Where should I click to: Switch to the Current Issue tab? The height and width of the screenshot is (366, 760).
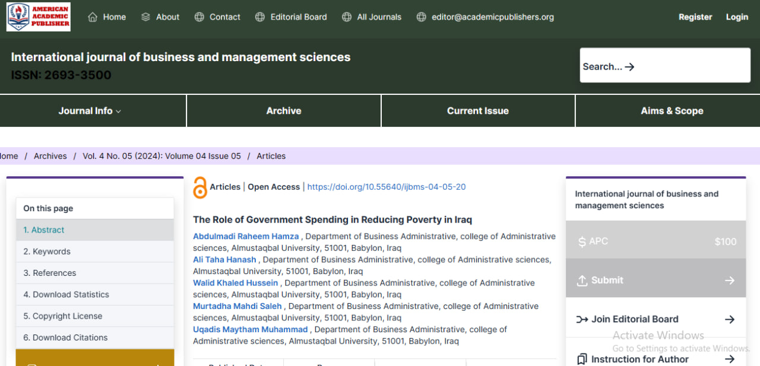pos(478,111)
